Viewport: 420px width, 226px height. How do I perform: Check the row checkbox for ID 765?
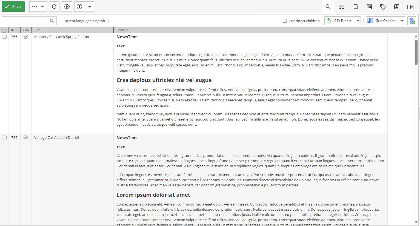point(4,37)
